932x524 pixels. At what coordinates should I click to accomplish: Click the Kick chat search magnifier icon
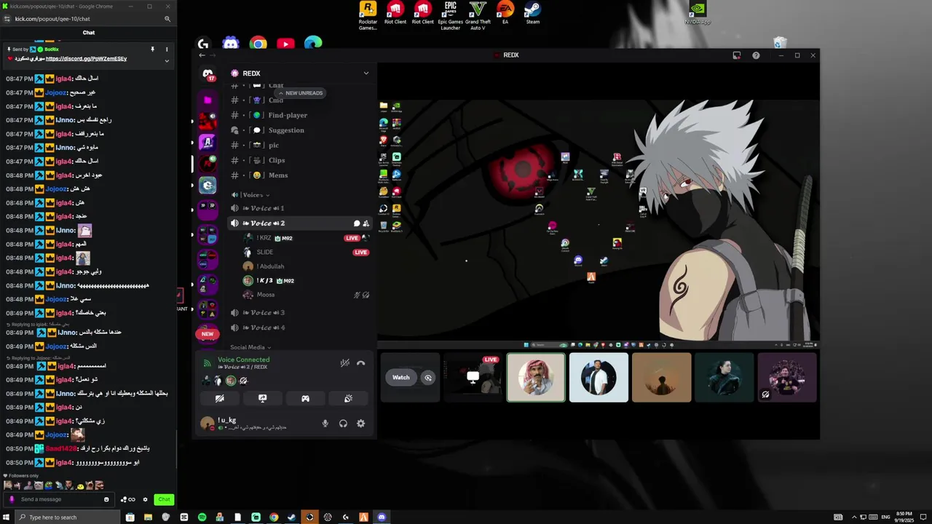pyautogui.click(x=167, y=19)
